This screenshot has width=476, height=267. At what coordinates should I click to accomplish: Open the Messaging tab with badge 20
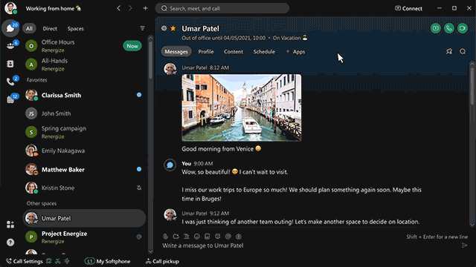10,28
